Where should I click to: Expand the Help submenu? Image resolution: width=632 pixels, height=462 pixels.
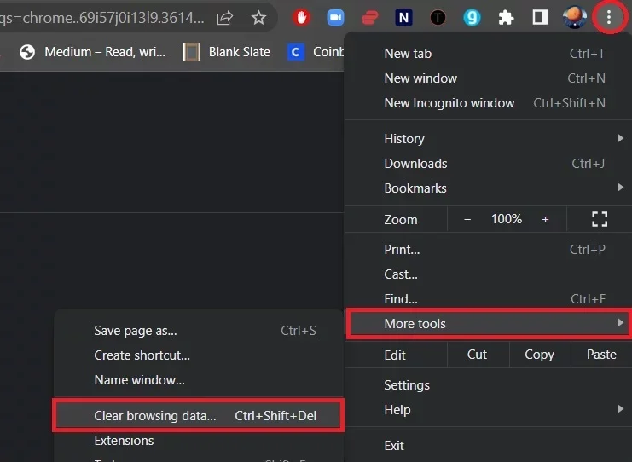(488, 410)
